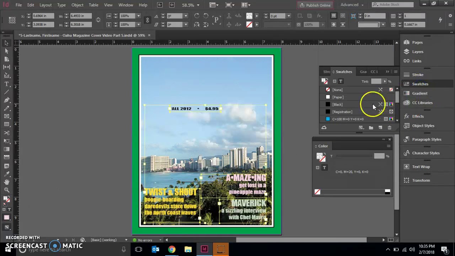Rotate 90 degrees clockwise icon
Viewport: 455px width, 256px height.
[x=197, y=16]
